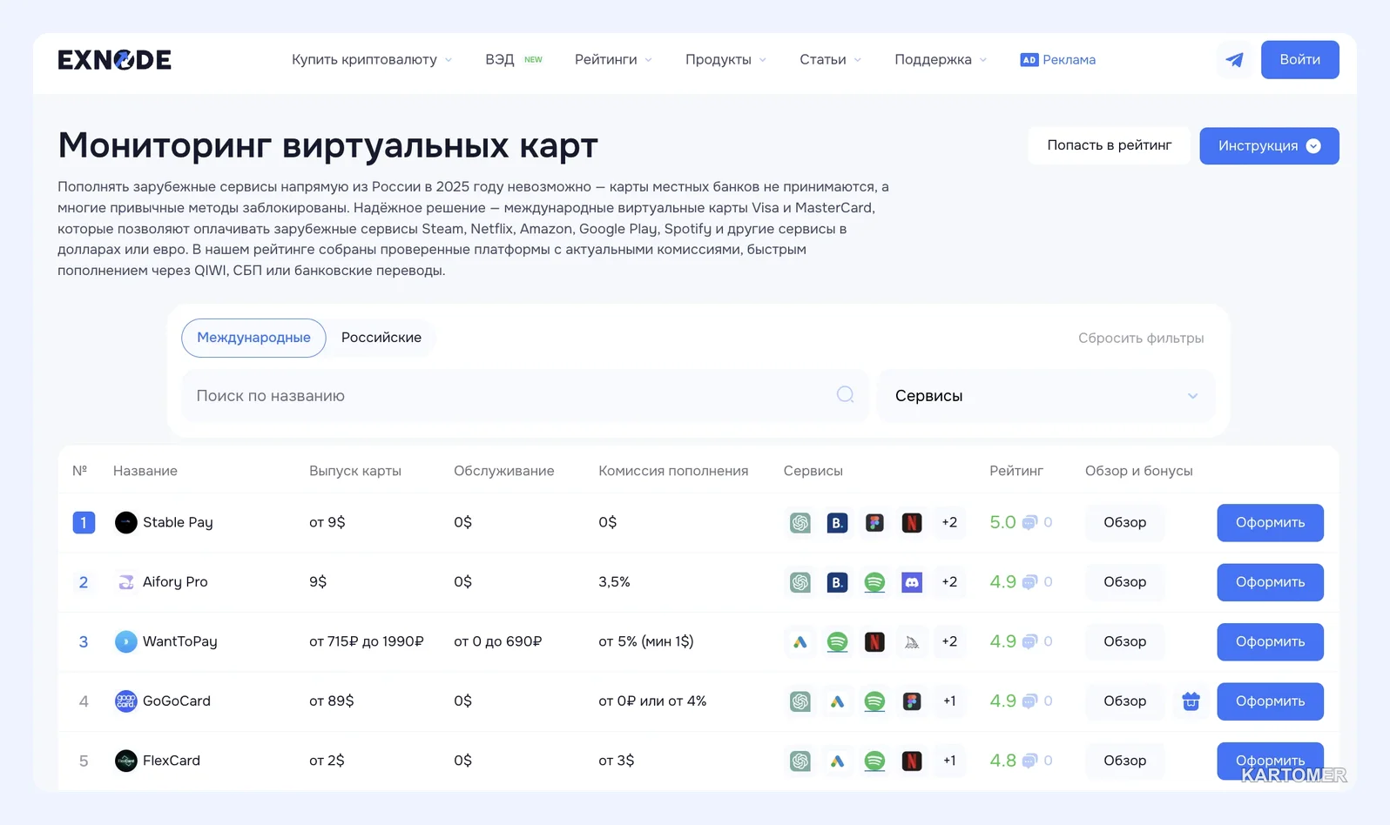The image size is (1390, 825).
Task: Click Оформить for Stable Pay
Action: pos(1270,522)
